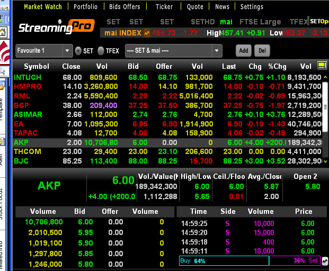Click the Buy 64% portion of the bar
The width and height of the screenshot is (329, 271).
224,261
